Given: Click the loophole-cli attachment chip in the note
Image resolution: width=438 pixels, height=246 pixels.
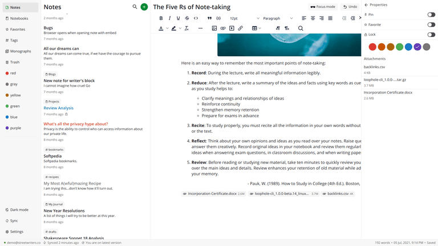Looking at the screenshot, I should (283, 194).
